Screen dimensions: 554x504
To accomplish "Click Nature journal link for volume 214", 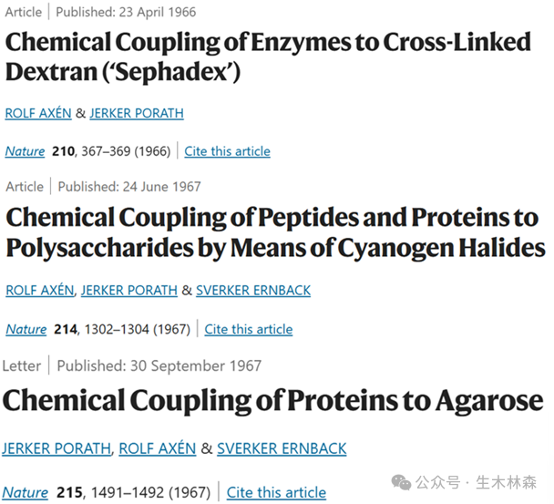I will pos(26,329).
